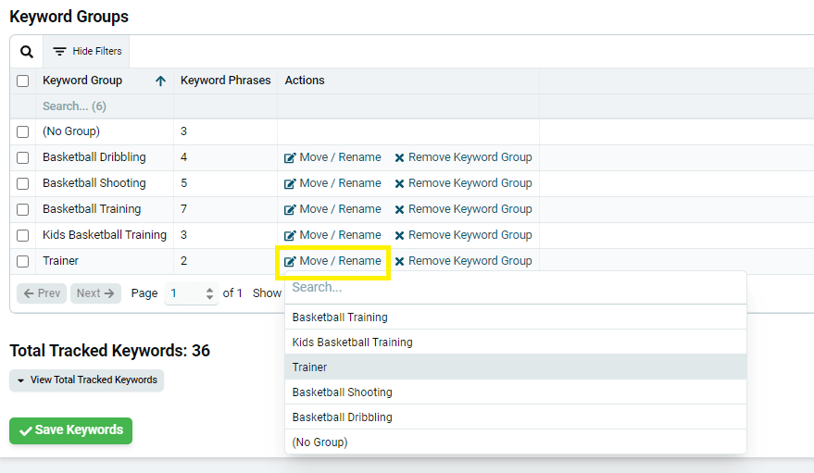Click Move / Rename for the Trainer row
The image size is (814, 473).
[x=332, y=261]
